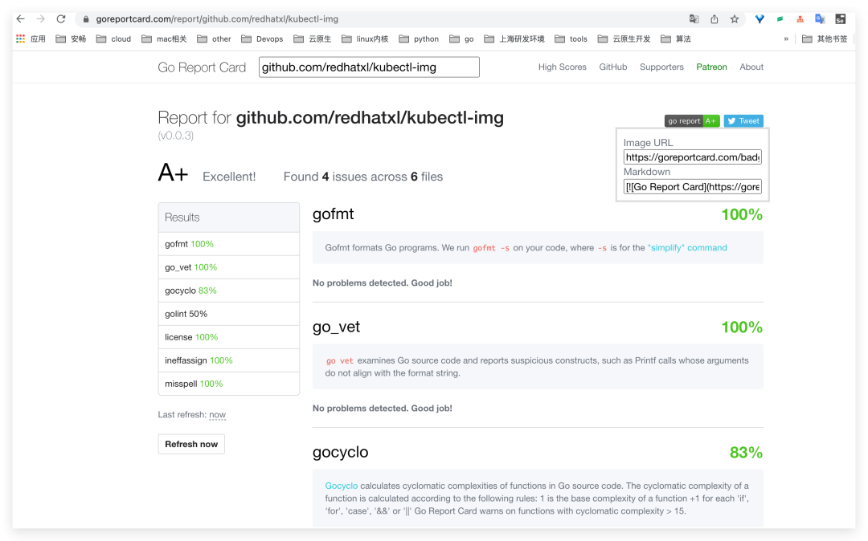Select the license 100% result row

[228, 337]
